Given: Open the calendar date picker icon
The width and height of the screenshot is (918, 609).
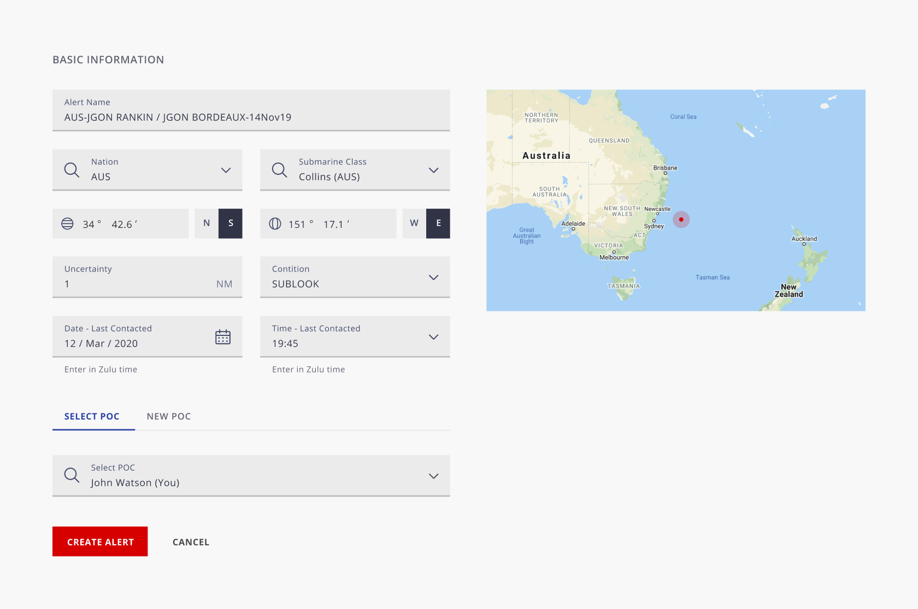Looking at the screenshot, I should [223, 337].
